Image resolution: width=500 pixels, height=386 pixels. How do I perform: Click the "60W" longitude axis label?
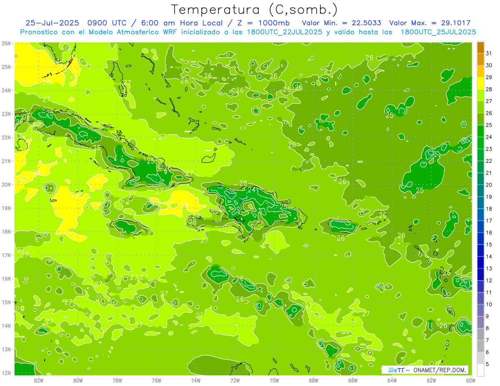click(470, 380)
